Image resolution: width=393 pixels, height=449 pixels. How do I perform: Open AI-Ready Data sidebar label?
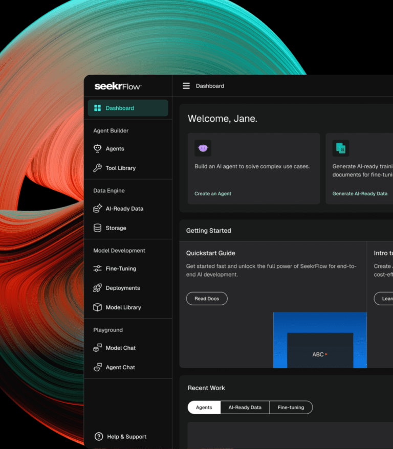coord(124,209)
